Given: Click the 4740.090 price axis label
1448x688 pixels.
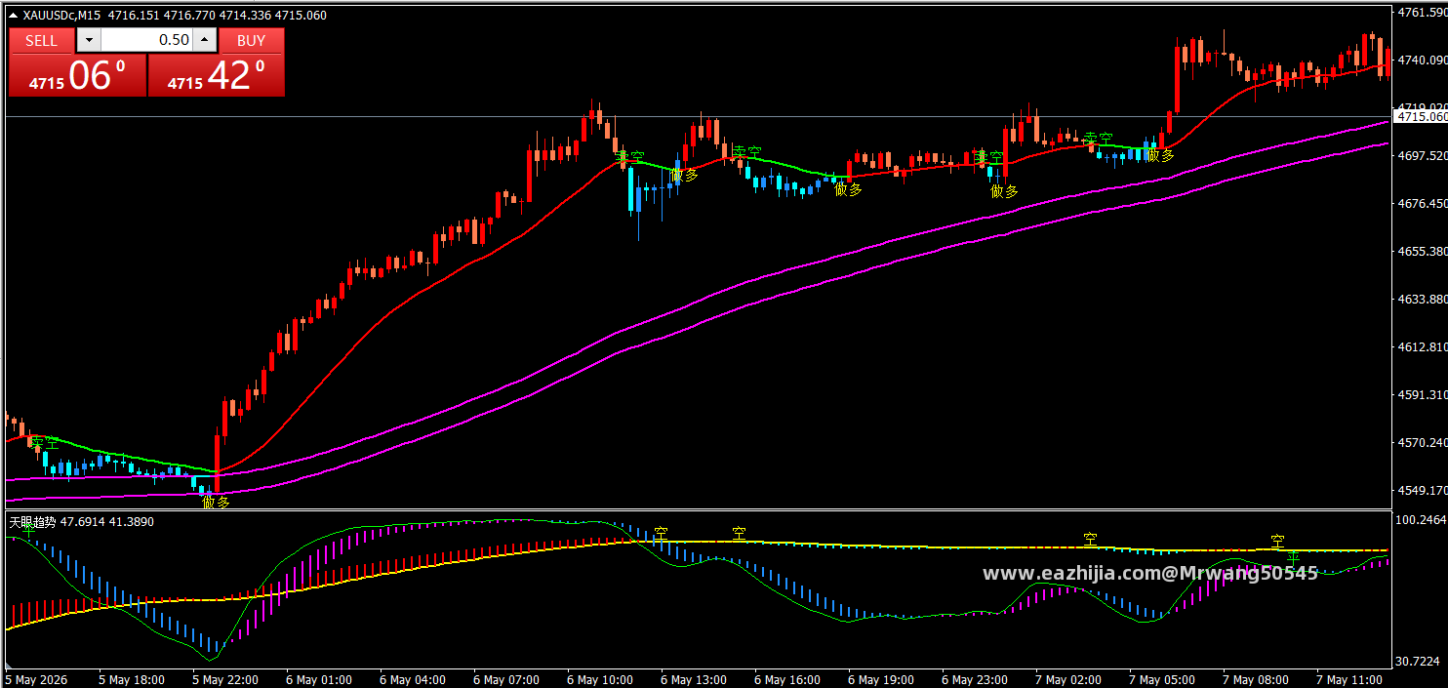Looking at the screenshot, I should pyautogui.click(x=1423, y=61).
